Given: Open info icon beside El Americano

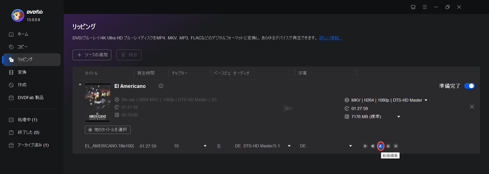Looking at the screenshot, I should tap(161, 86).
